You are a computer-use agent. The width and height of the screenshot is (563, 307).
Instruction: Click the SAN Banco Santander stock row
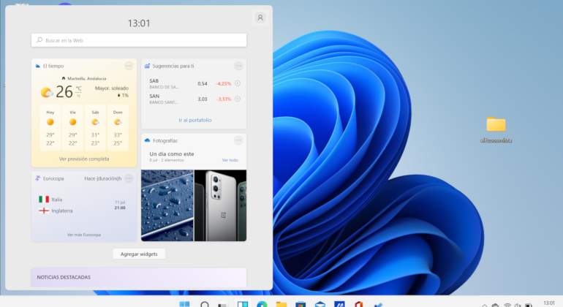click(x=194, y=99)
